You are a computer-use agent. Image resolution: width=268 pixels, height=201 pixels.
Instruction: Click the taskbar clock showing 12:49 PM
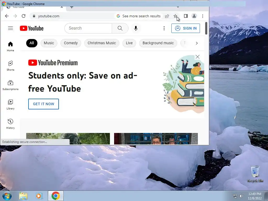click(255, 196)
